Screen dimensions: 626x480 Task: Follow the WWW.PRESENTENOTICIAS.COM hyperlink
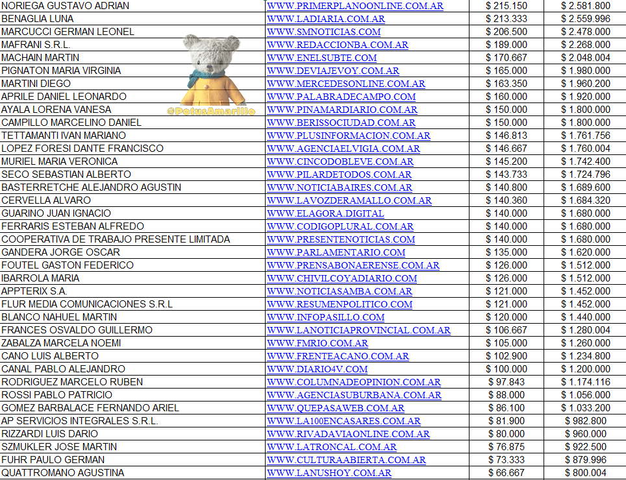(341, 239)
